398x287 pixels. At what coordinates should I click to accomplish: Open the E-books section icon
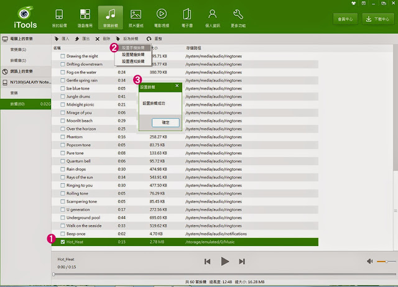click(187, 15)
